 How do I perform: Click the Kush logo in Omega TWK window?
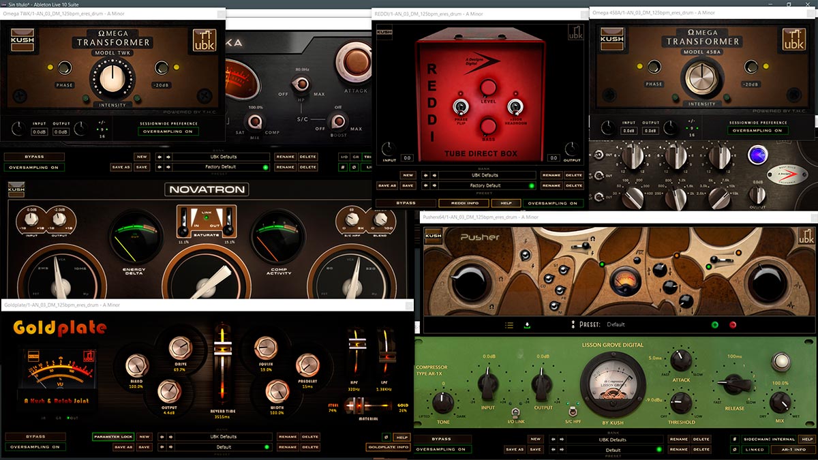pos(22,40)
